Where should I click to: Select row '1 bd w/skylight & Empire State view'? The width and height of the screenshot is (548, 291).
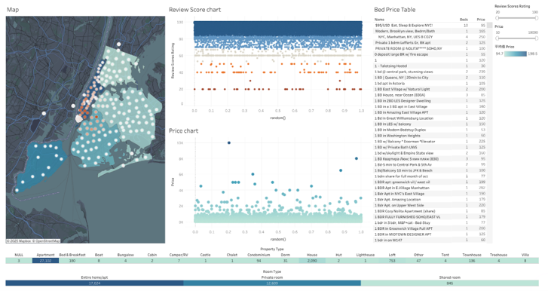(x=430, y=153)
